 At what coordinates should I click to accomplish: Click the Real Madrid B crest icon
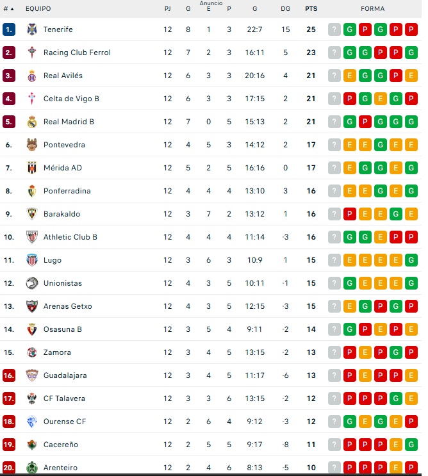(x=32, y=122)
